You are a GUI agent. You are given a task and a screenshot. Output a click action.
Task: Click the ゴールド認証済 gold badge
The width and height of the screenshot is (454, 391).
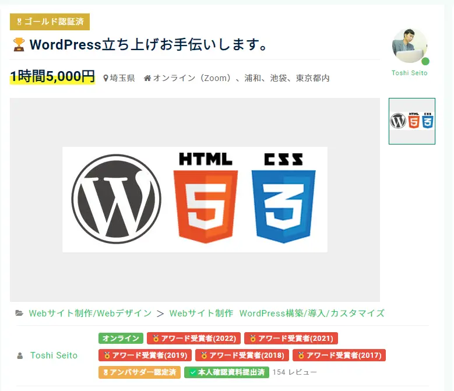point(50,22)
